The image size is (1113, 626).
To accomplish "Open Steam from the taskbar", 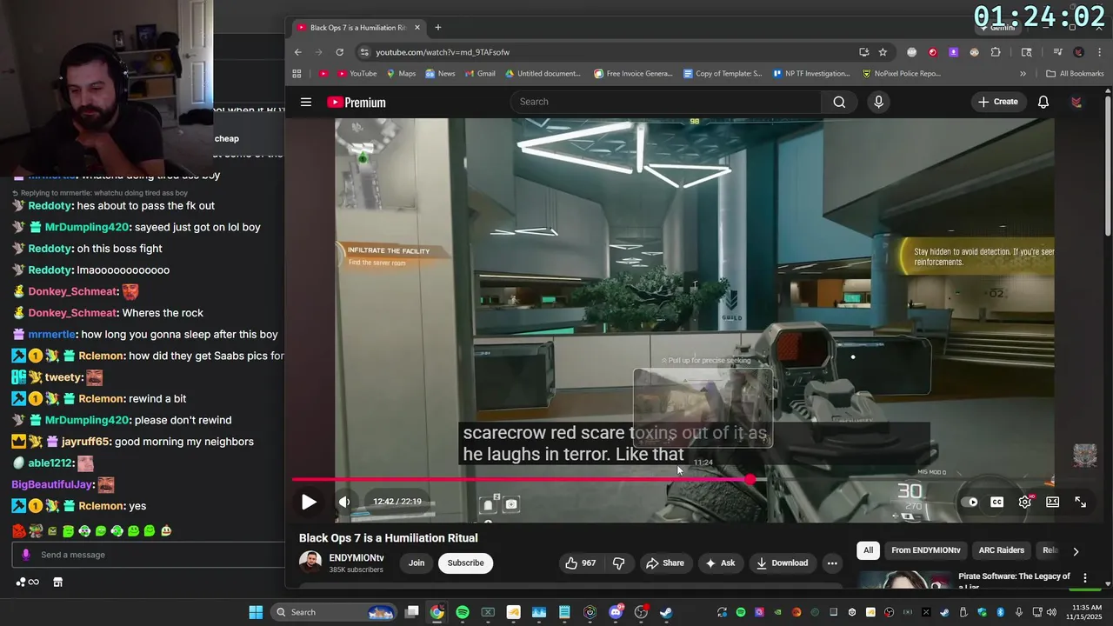I will pyautogui.click(x=666, y=612).
